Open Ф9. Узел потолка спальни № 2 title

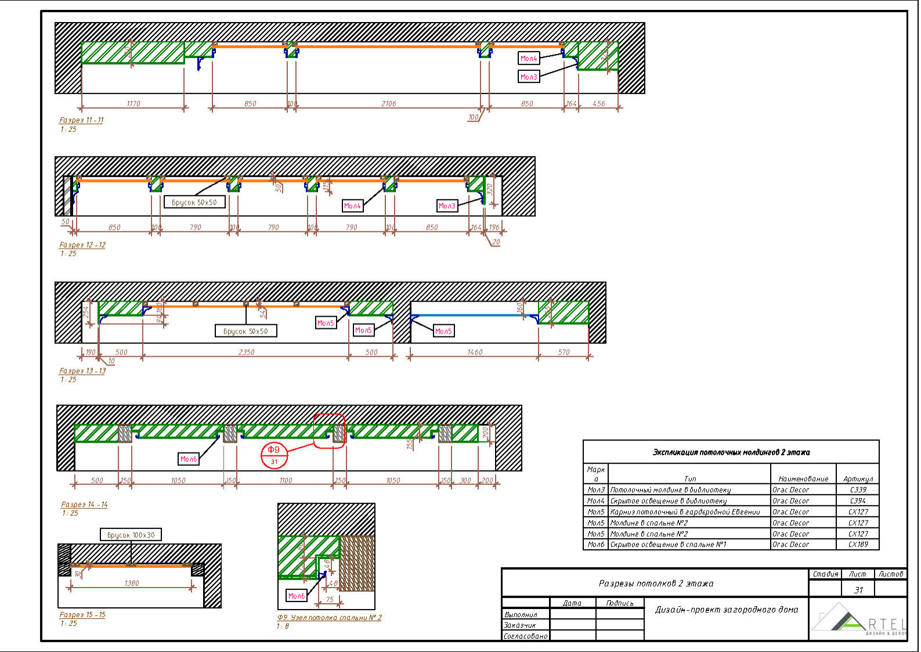(x=329, y=618)
